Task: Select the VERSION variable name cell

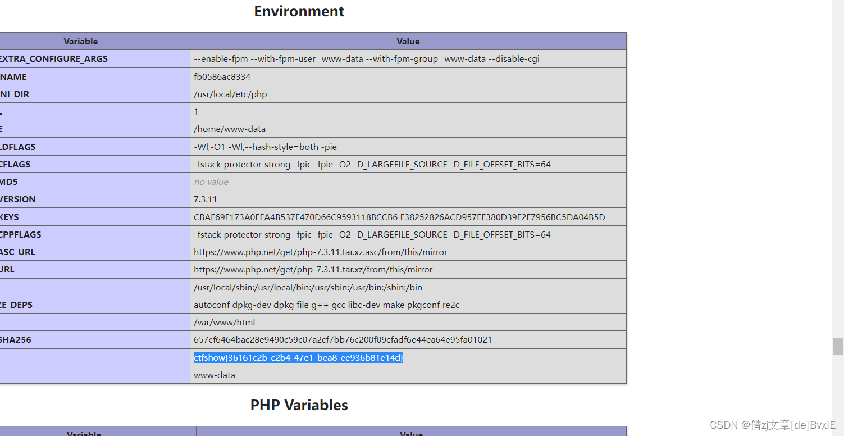Action: click(x=94, y=199)
